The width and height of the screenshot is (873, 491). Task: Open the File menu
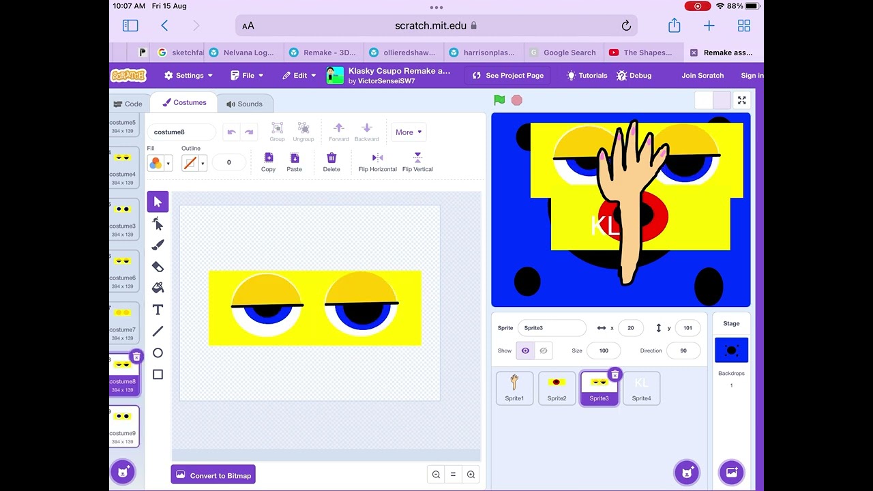tap(247, 76)
